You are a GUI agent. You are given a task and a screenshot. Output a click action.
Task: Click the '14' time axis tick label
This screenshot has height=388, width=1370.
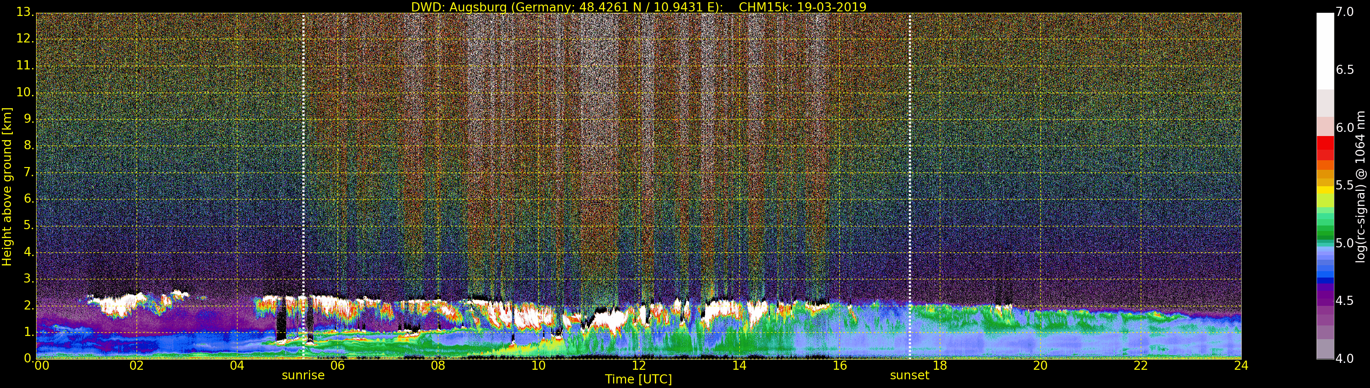pos(739,365)
